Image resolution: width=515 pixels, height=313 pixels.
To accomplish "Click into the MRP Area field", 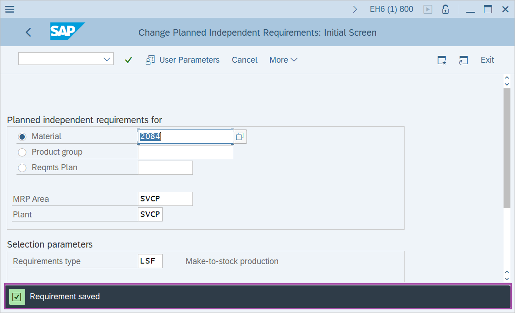I will click(x=165, y=199).
